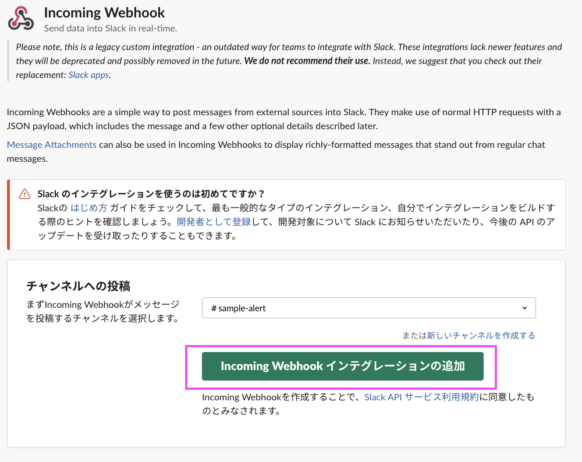Click 'Send data into Slack in real-time.' subtitle
Viewport: 582px width, 462px height.
coord(111,29)
